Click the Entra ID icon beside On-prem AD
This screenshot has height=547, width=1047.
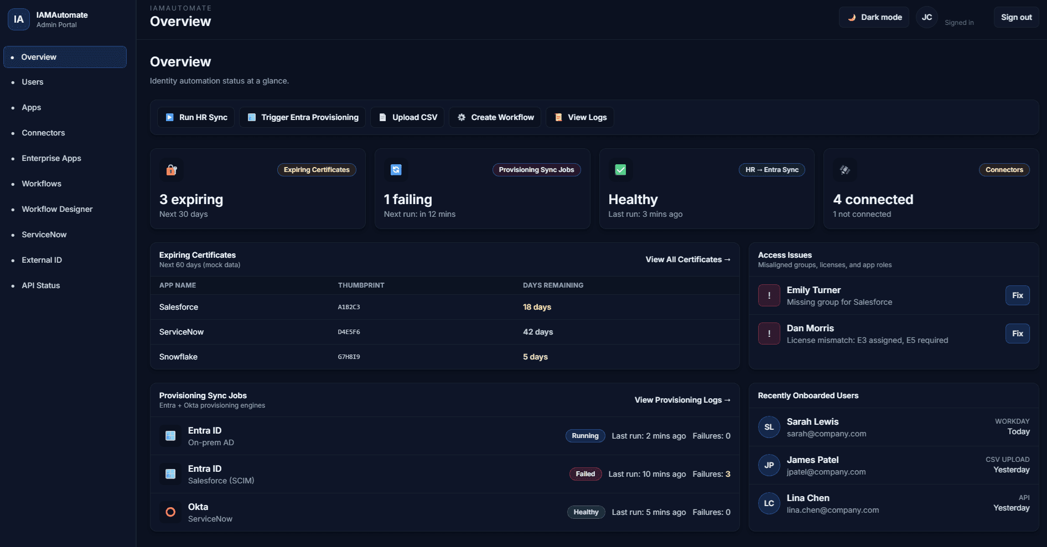tap(170, 436)
